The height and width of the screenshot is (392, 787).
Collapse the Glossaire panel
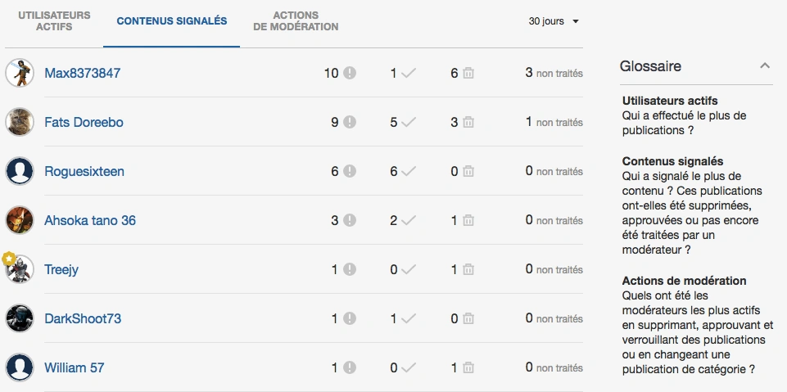click(765, 66)
